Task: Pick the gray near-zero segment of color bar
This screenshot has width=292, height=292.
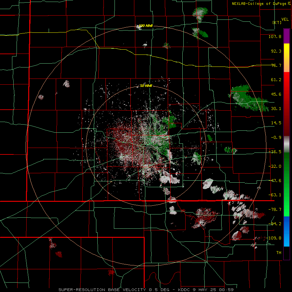Action: point(286,144)
